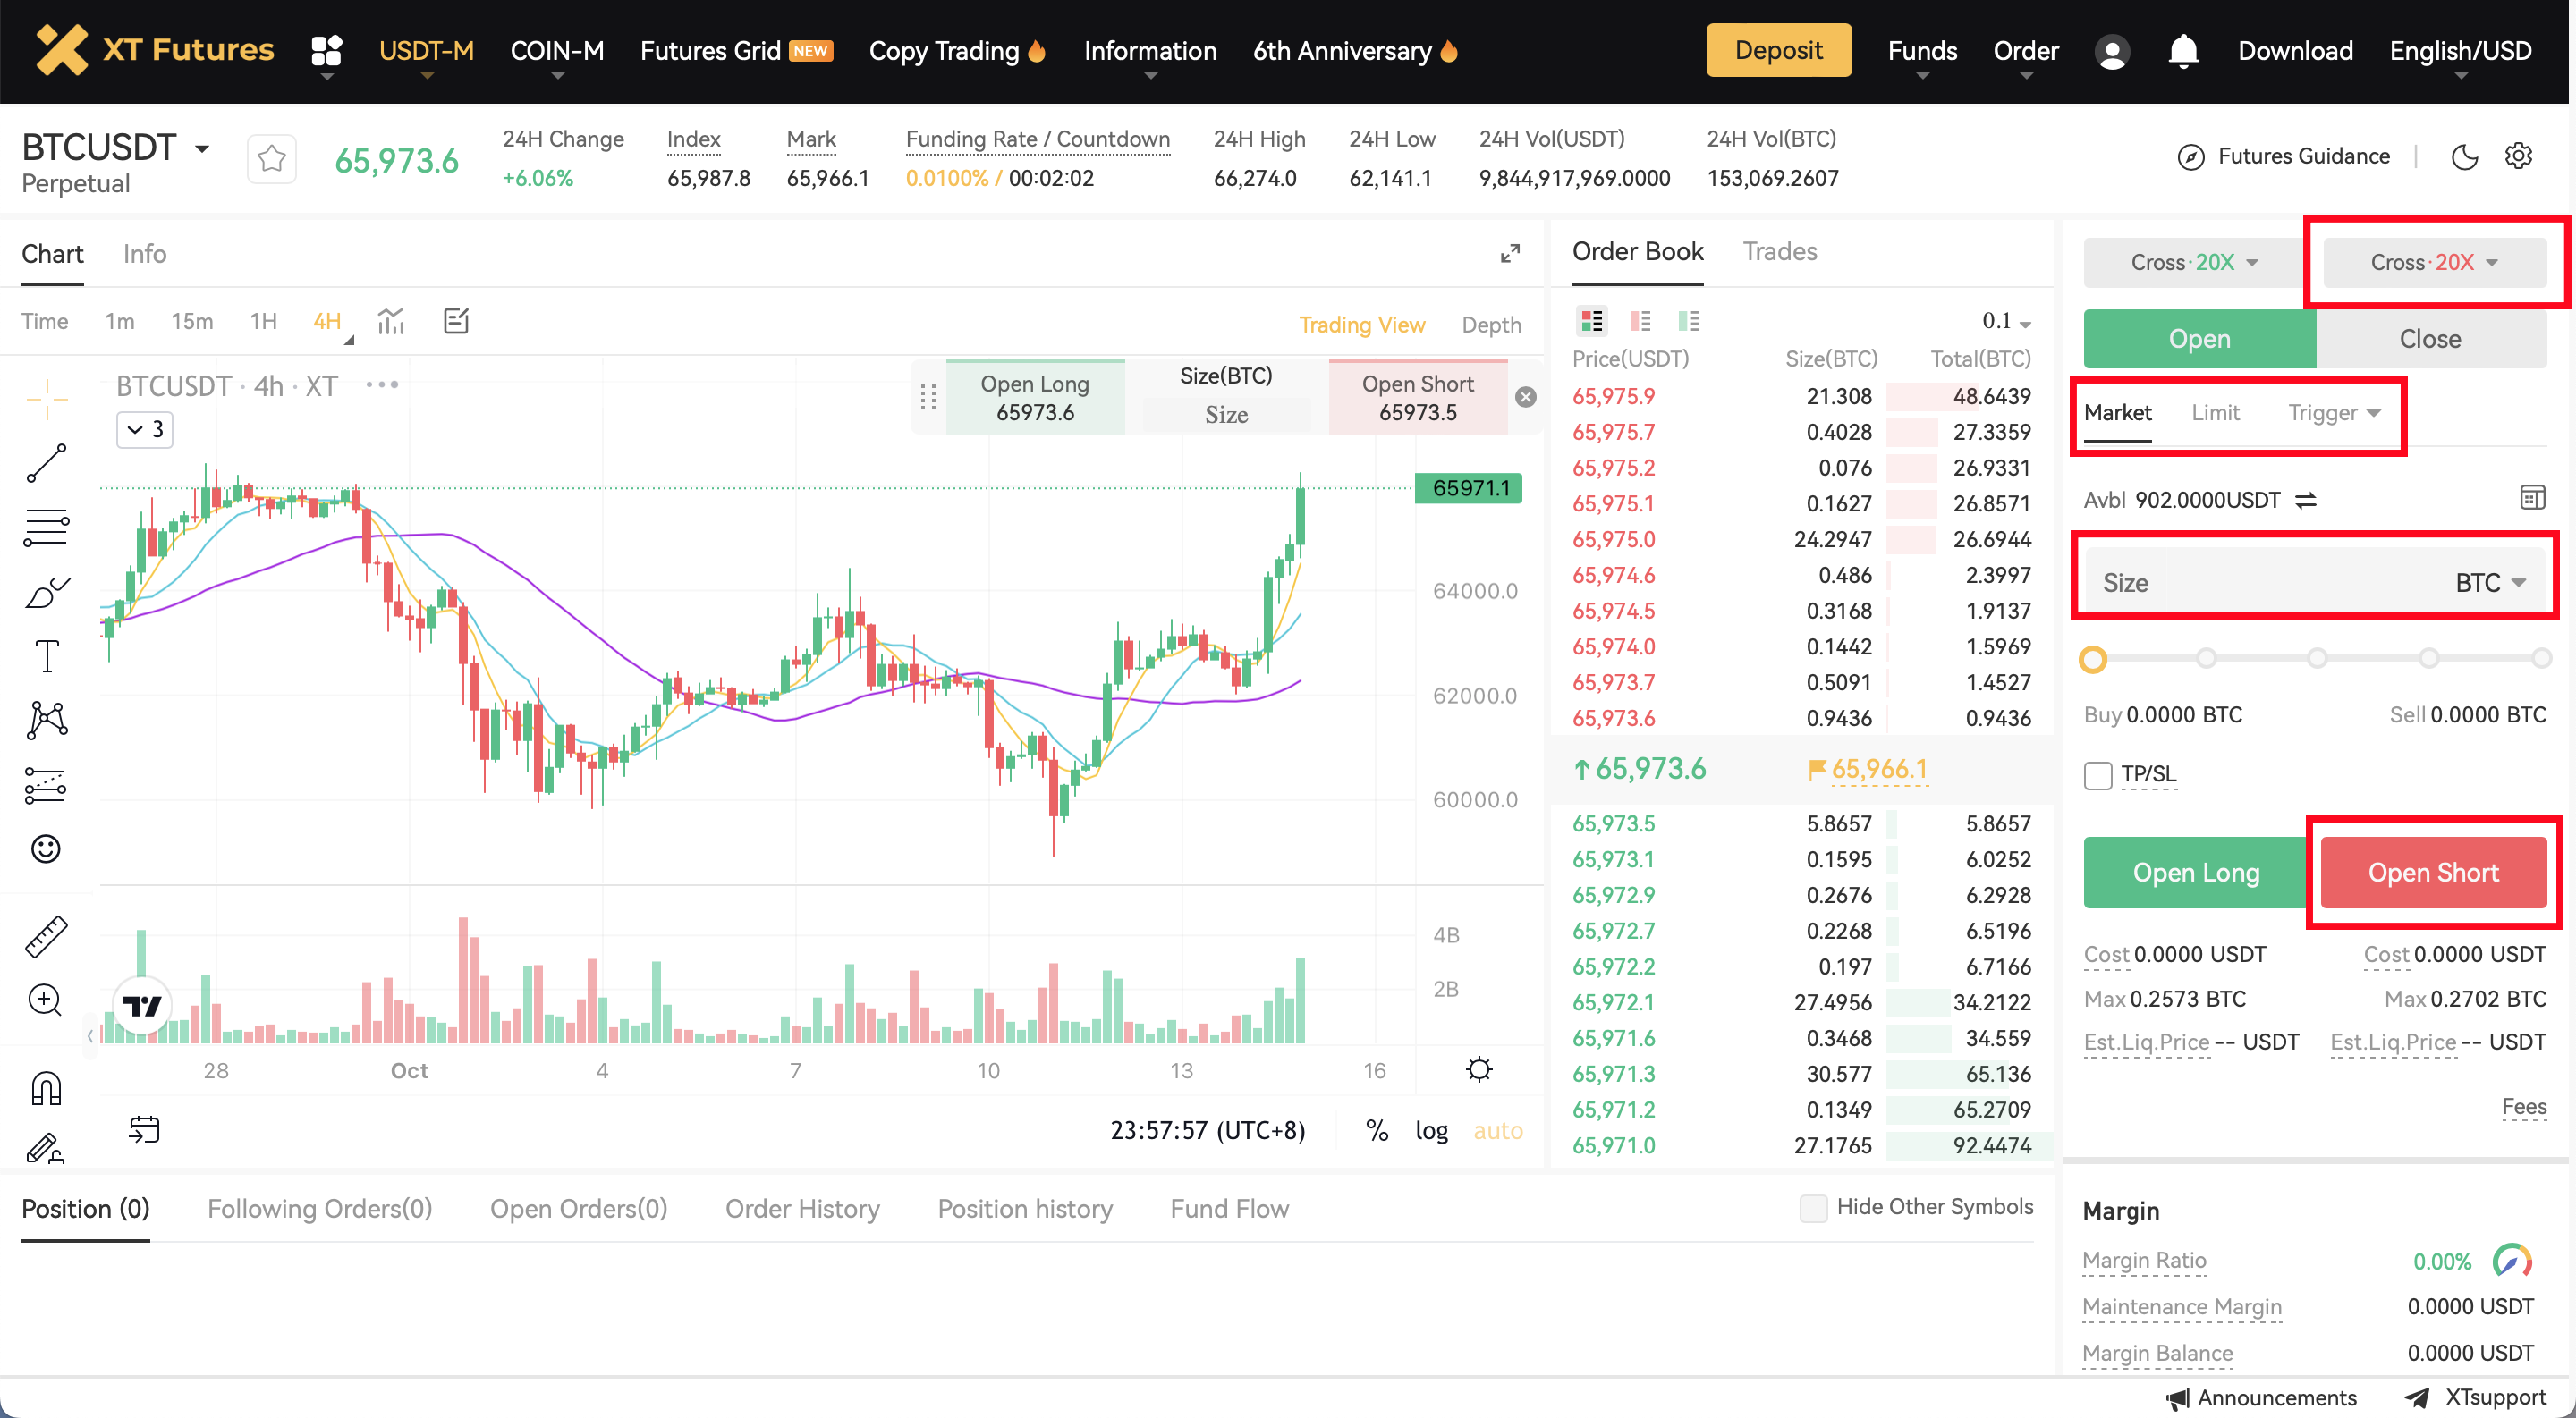Open chart indicators icon
Viewport: 2576px width, 1418px height.
(x=391, y=321)
